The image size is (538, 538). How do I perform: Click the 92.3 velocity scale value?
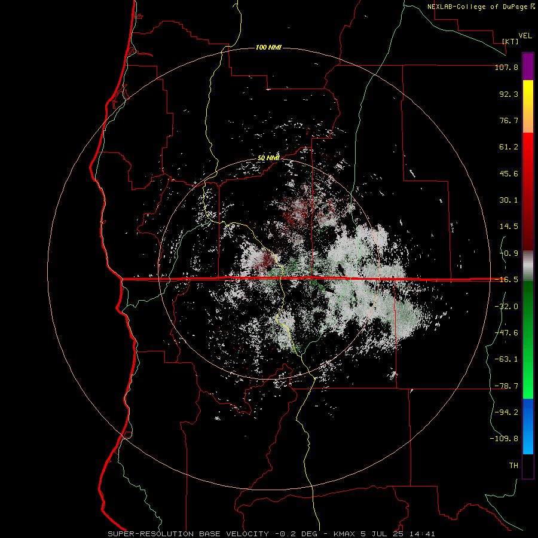509,94
